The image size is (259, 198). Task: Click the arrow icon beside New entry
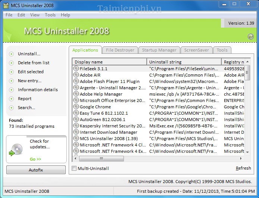(12, 81)
